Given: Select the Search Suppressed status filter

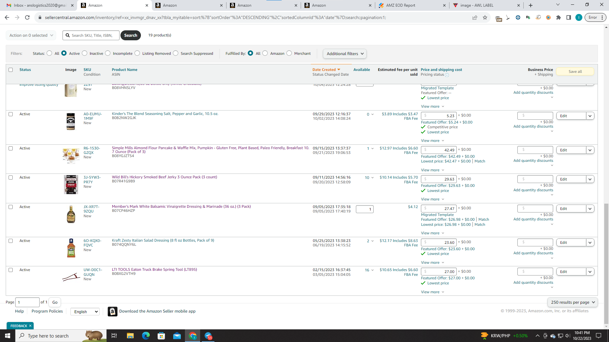Looking at the screenshot, I should [176, 53].
